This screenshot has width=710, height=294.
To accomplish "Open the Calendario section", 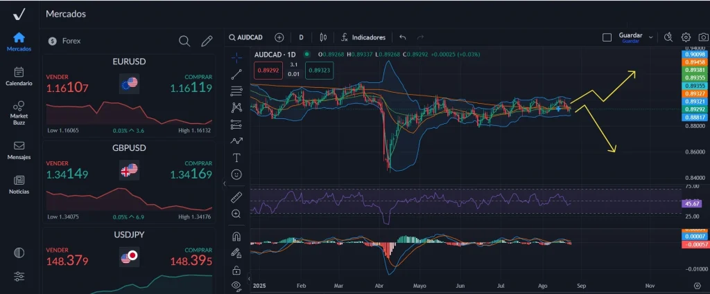I will (19, 76).
